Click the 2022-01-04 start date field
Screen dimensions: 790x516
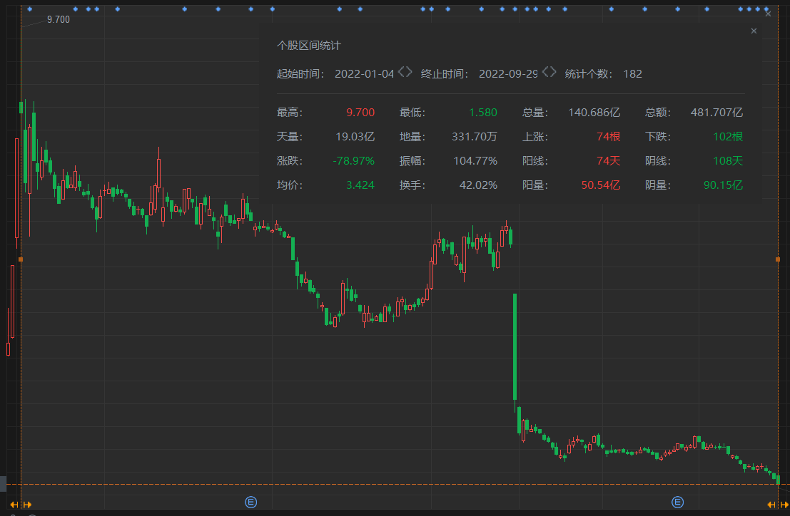pos(364,73)
